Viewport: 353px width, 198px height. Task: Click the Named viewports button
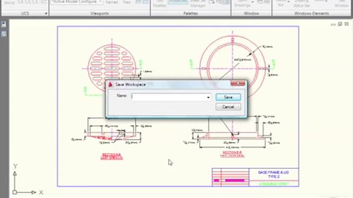pyautogui.click(x=111, y=2)
